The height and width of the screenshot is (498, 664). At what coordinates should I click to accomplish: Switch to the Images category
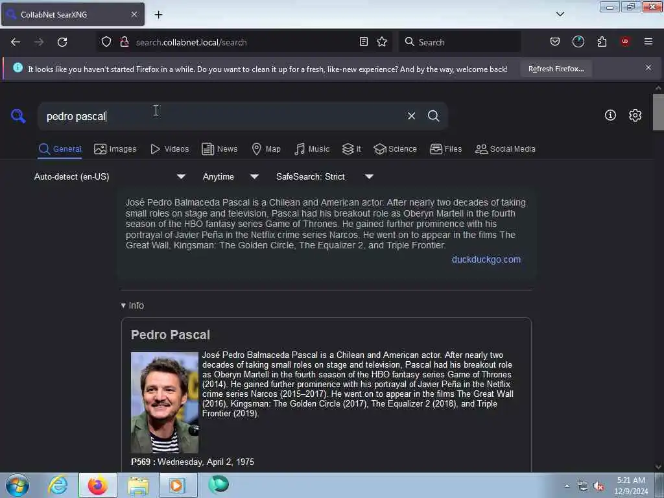[x=115, y=149]
